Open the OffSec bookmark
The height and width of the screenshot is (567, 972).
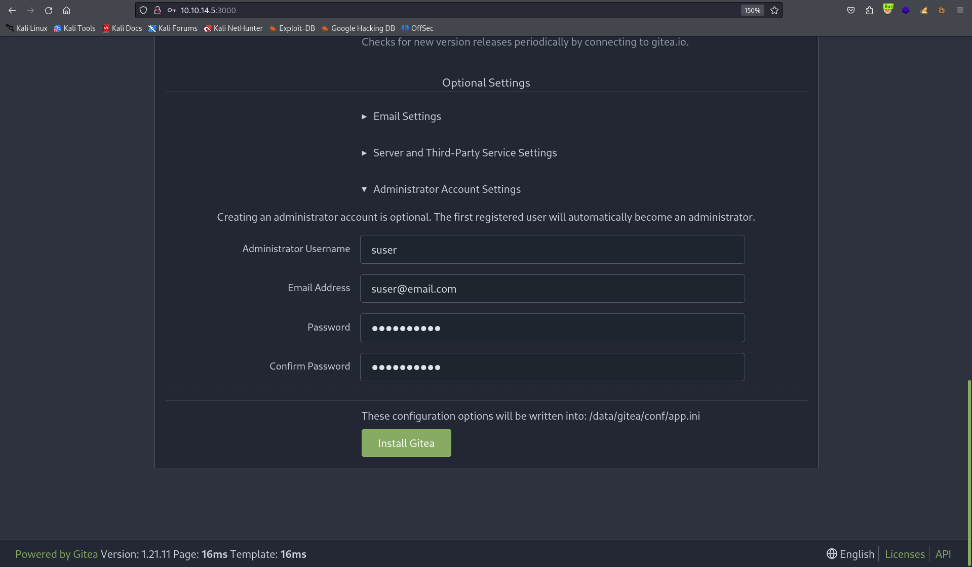417,28
